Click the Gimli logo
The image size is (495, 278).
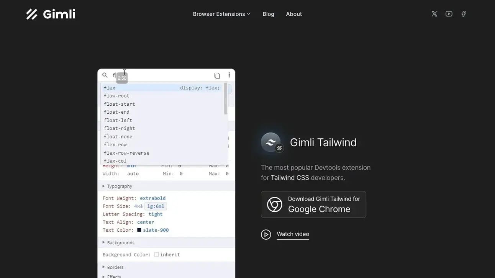click(51, 14)
